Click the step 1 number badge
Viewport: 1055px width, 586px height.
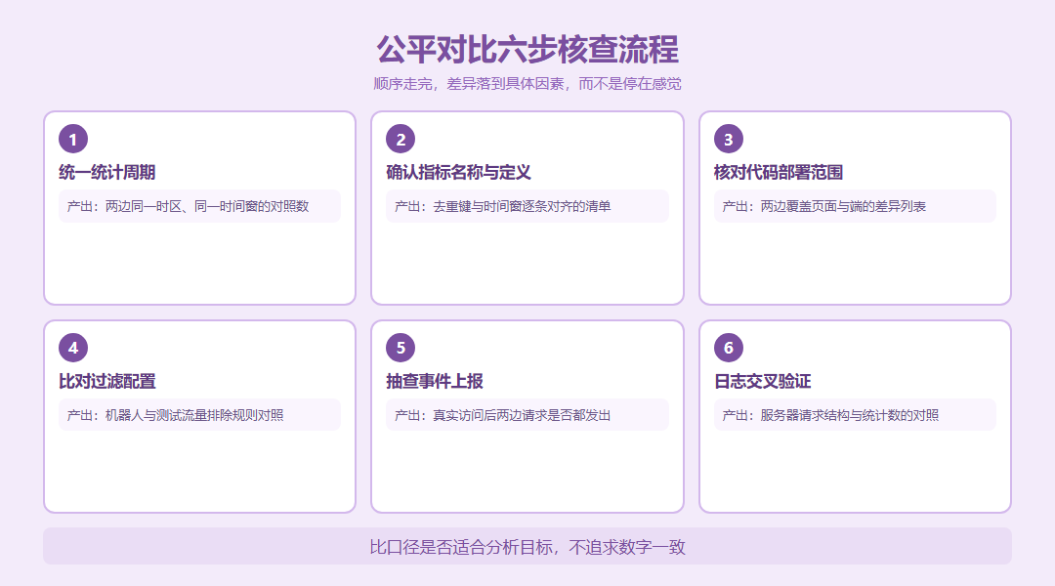[73, 140]
